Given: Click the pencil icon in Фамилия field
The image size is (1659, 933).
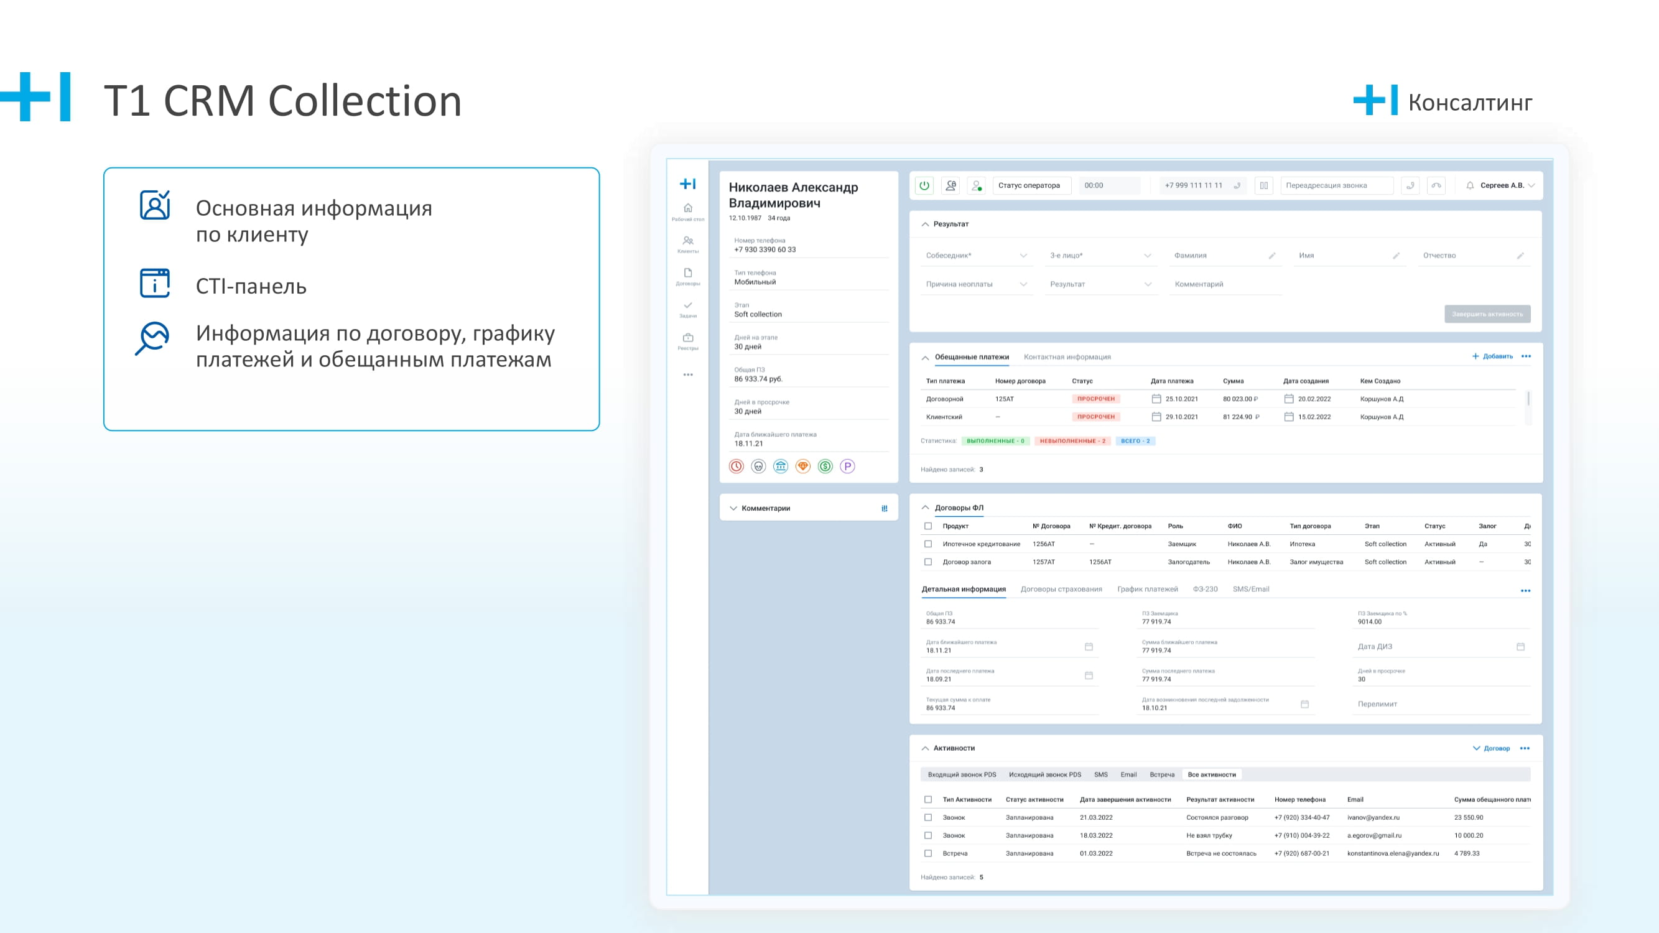Looking at the screenshot, I should [1272, 256].
